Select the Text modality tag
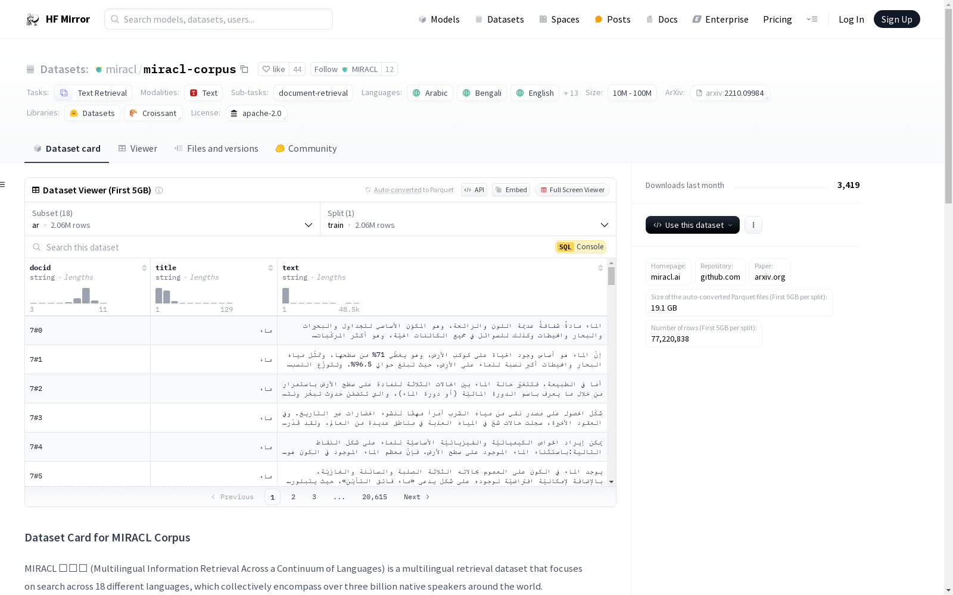Viewport: 953px width, 595px height. [x=203, y=93]
